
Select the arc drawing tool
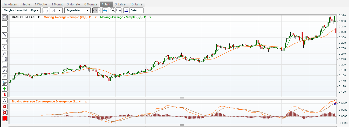point(5,71)
